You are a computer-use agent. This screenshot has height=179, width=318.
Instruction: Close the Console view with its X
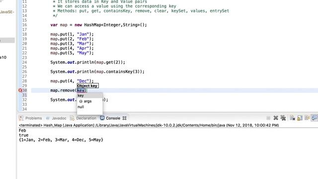coord(125,118)
